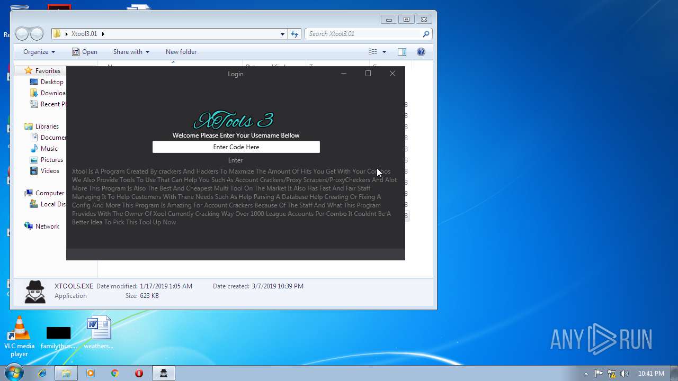
Task: Select Local Disk under Computer
Action: click(x=48, y=204)
